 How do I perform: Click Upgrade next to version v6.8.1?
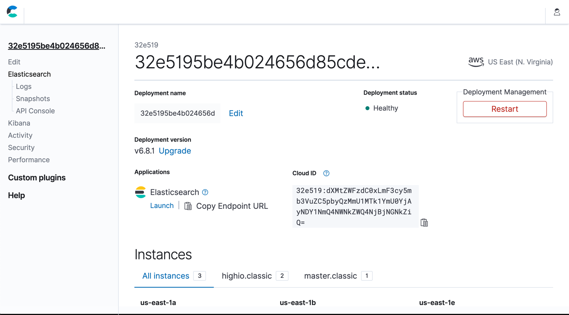click(175, 150)
